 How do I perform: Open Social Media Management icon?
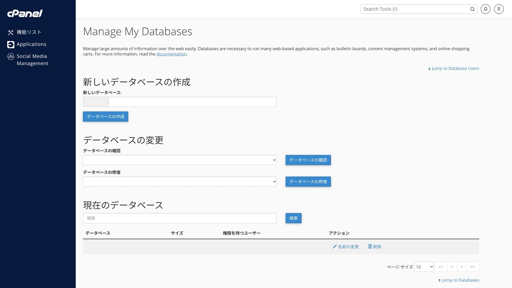11,57
